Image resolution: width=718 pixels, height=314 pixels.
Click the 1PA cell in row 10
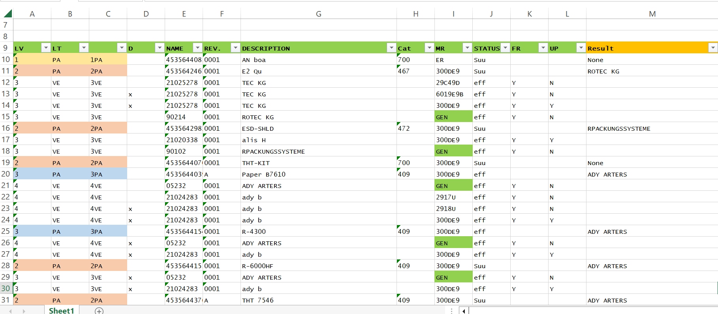[x=108, y=60]
